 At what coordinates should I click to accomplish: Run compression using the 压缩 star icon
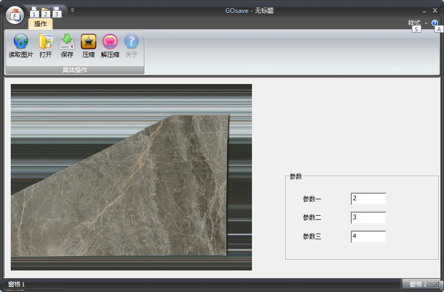click(89, 42)
